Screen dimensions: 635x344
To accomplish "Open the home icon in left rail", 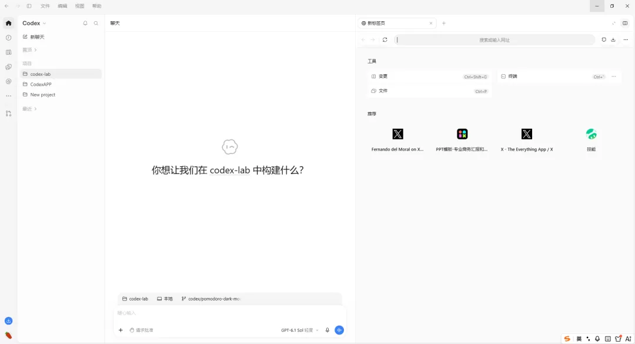I will pos(8,23).
